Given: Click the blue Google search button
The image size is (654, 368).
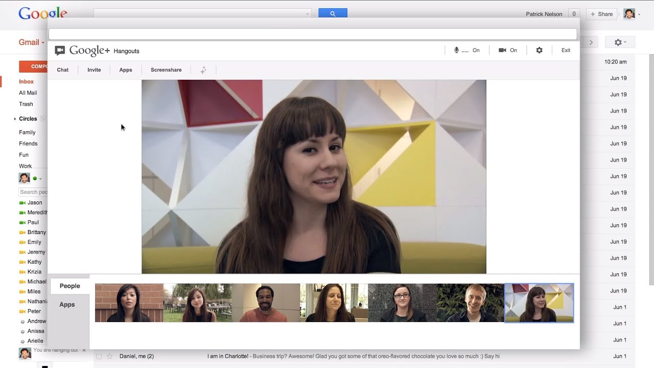Looking at the screenshot, I should [333, 14].
